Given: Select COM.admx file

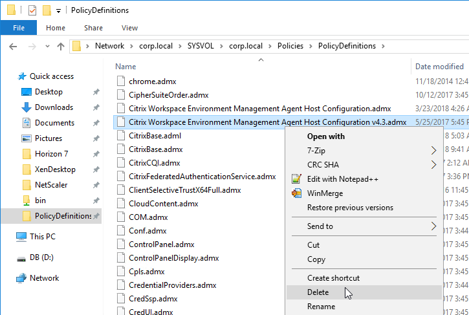Looking at the screenshot, I should tap(148, 217).
